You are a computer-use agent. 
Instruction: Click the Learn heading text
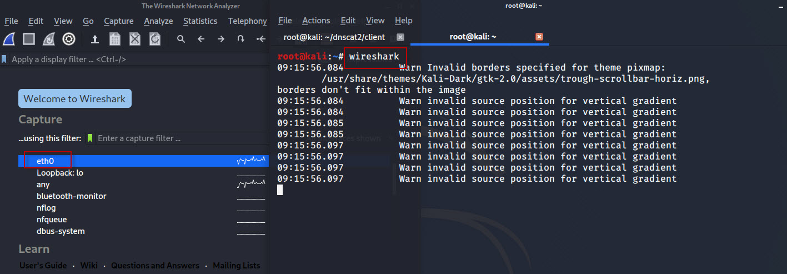pos(34,249)
